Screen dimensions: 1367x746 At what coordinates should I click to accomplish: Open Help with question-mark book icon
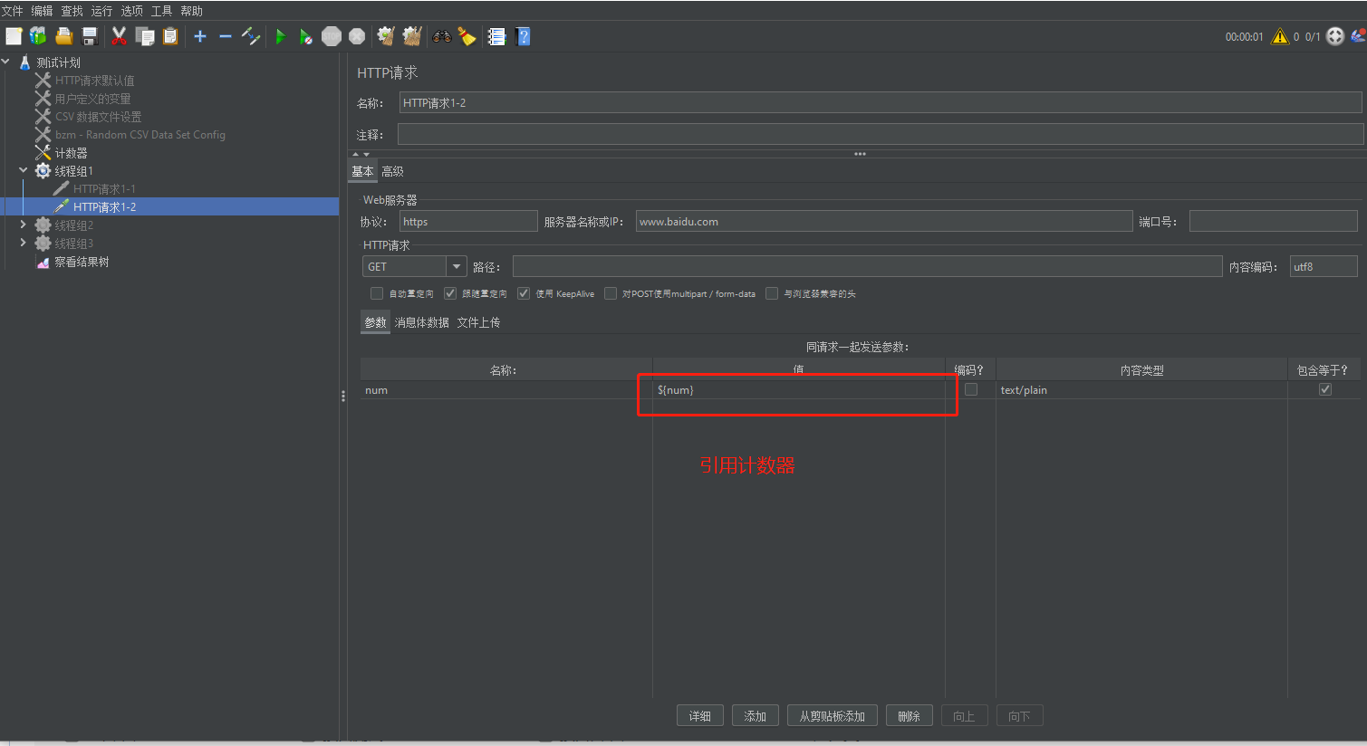tap(523, 36)
